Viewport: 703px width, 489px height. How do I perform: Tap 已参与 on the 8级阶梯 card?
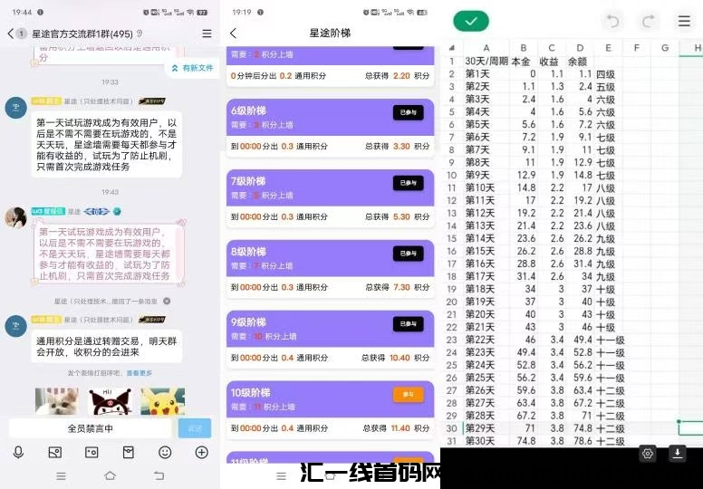tap(408, 254)
